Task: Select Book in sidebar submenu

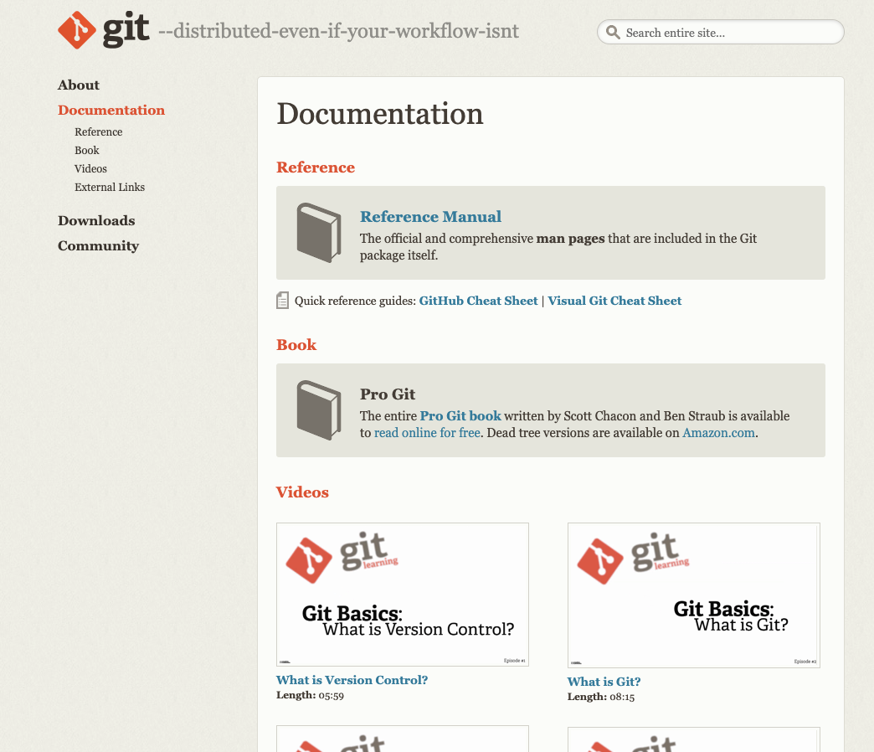Action: click(87, 151)
